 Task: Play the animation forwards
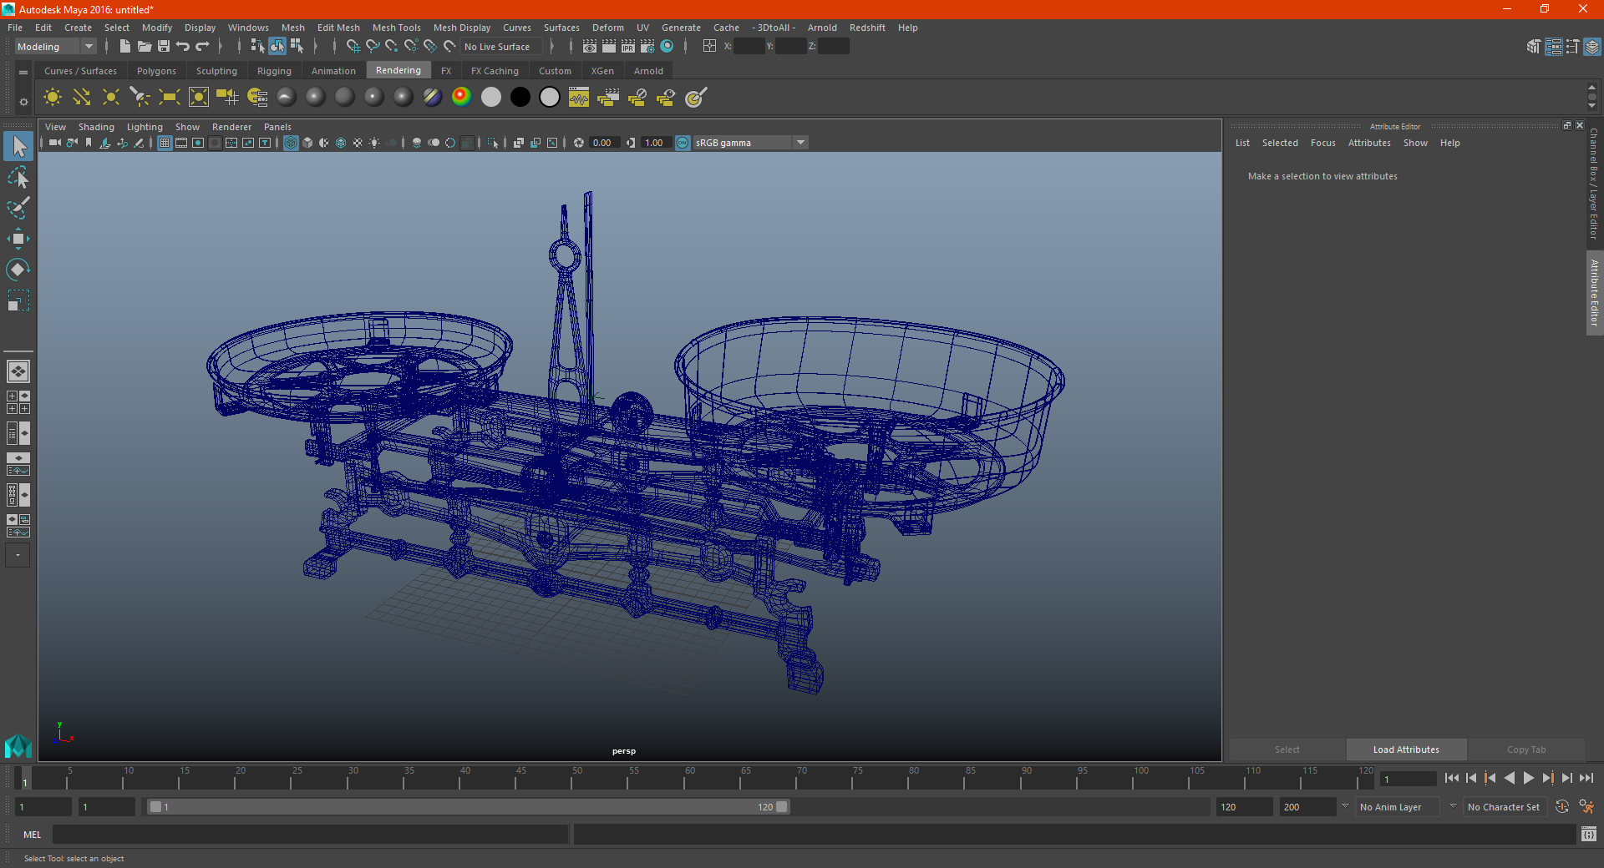1528,778
